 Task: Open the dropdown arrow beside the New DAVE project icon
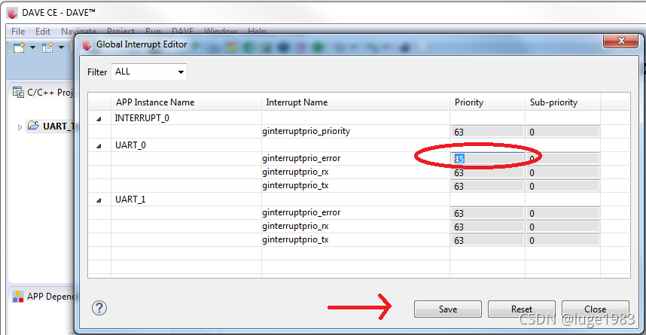coord(62,47)
